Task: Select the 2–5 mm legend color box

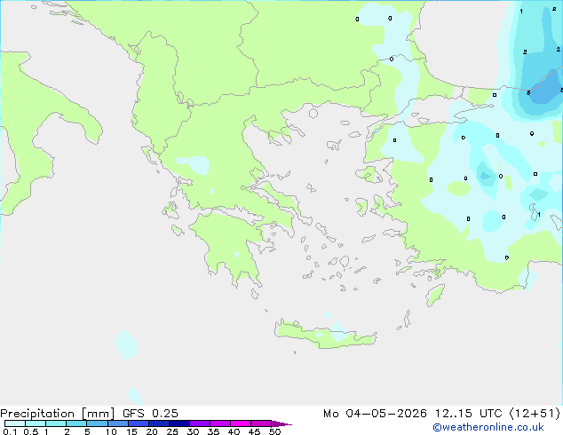Action: (x=76, y=423)
